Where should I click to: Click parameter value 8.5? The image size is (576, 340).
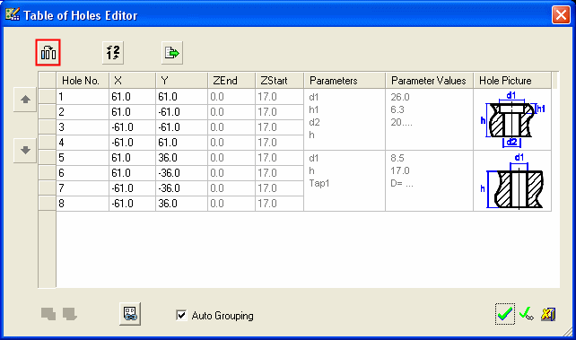coord(397,158)
